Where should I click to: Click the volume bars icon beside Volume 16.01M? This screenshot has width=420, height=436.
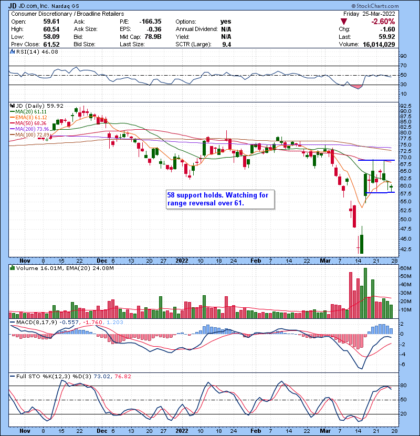pos(12,268)
